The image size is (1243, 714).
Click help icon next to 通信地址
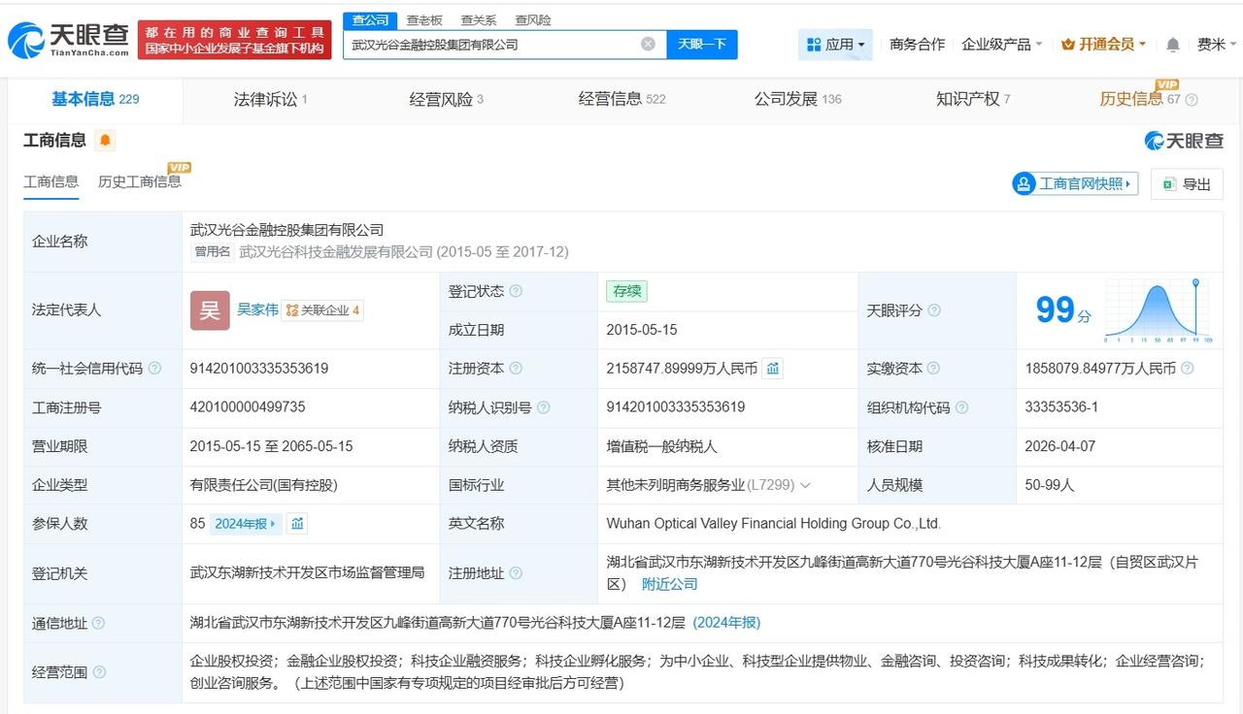[98, 623]
